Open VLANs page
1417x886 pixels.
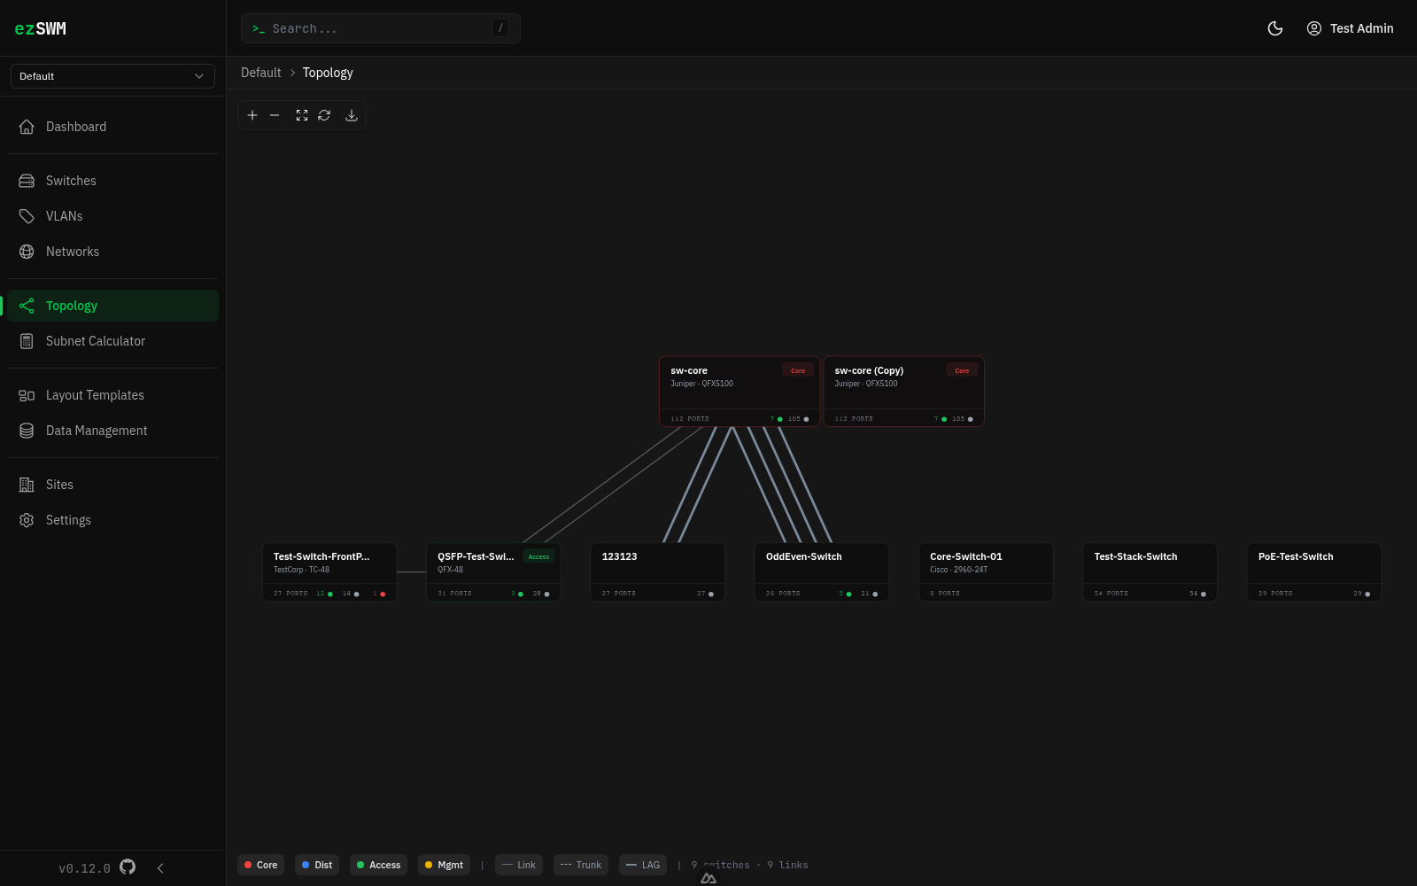(x=112, y=216)
